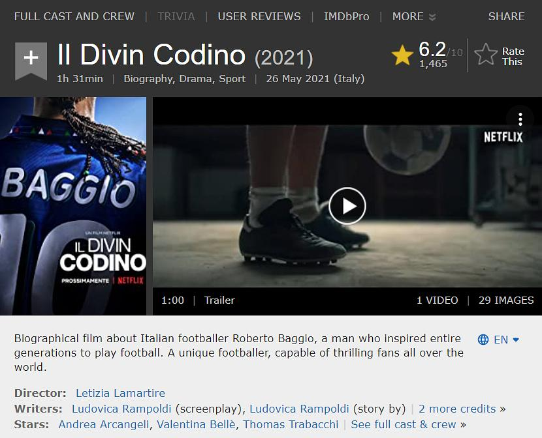The image size is (542, 438).
Task: Click the yellow rating star
Action: tap(402, 56)
